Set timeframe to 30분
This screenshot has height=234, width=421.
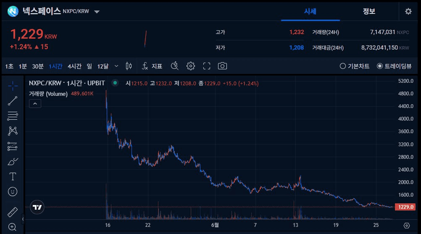(38, 66)
